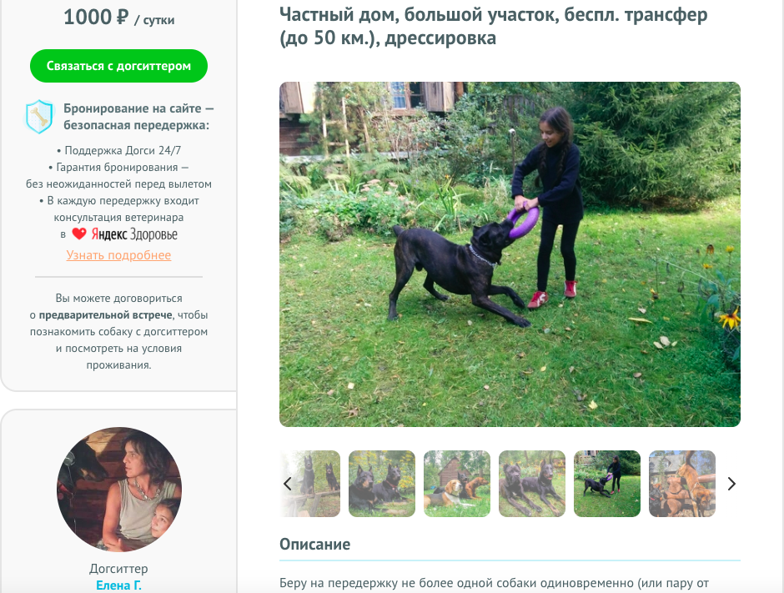Contact the dogsitter with the green button

118,66
